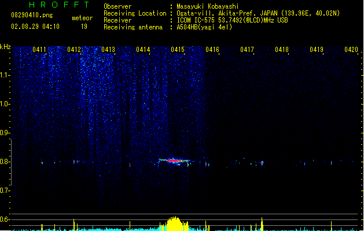
Task: Click the yellow intensity spike below 0412
Action: [x=74, y=225]
